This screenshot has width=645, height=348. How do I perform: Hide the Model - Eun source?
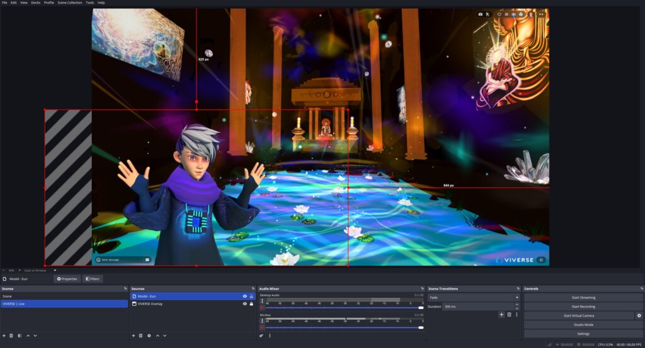(245, 296)
